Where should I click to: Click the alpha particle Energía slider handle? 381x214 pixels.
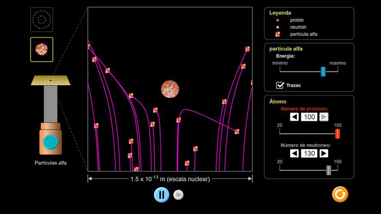pos(323,71)
